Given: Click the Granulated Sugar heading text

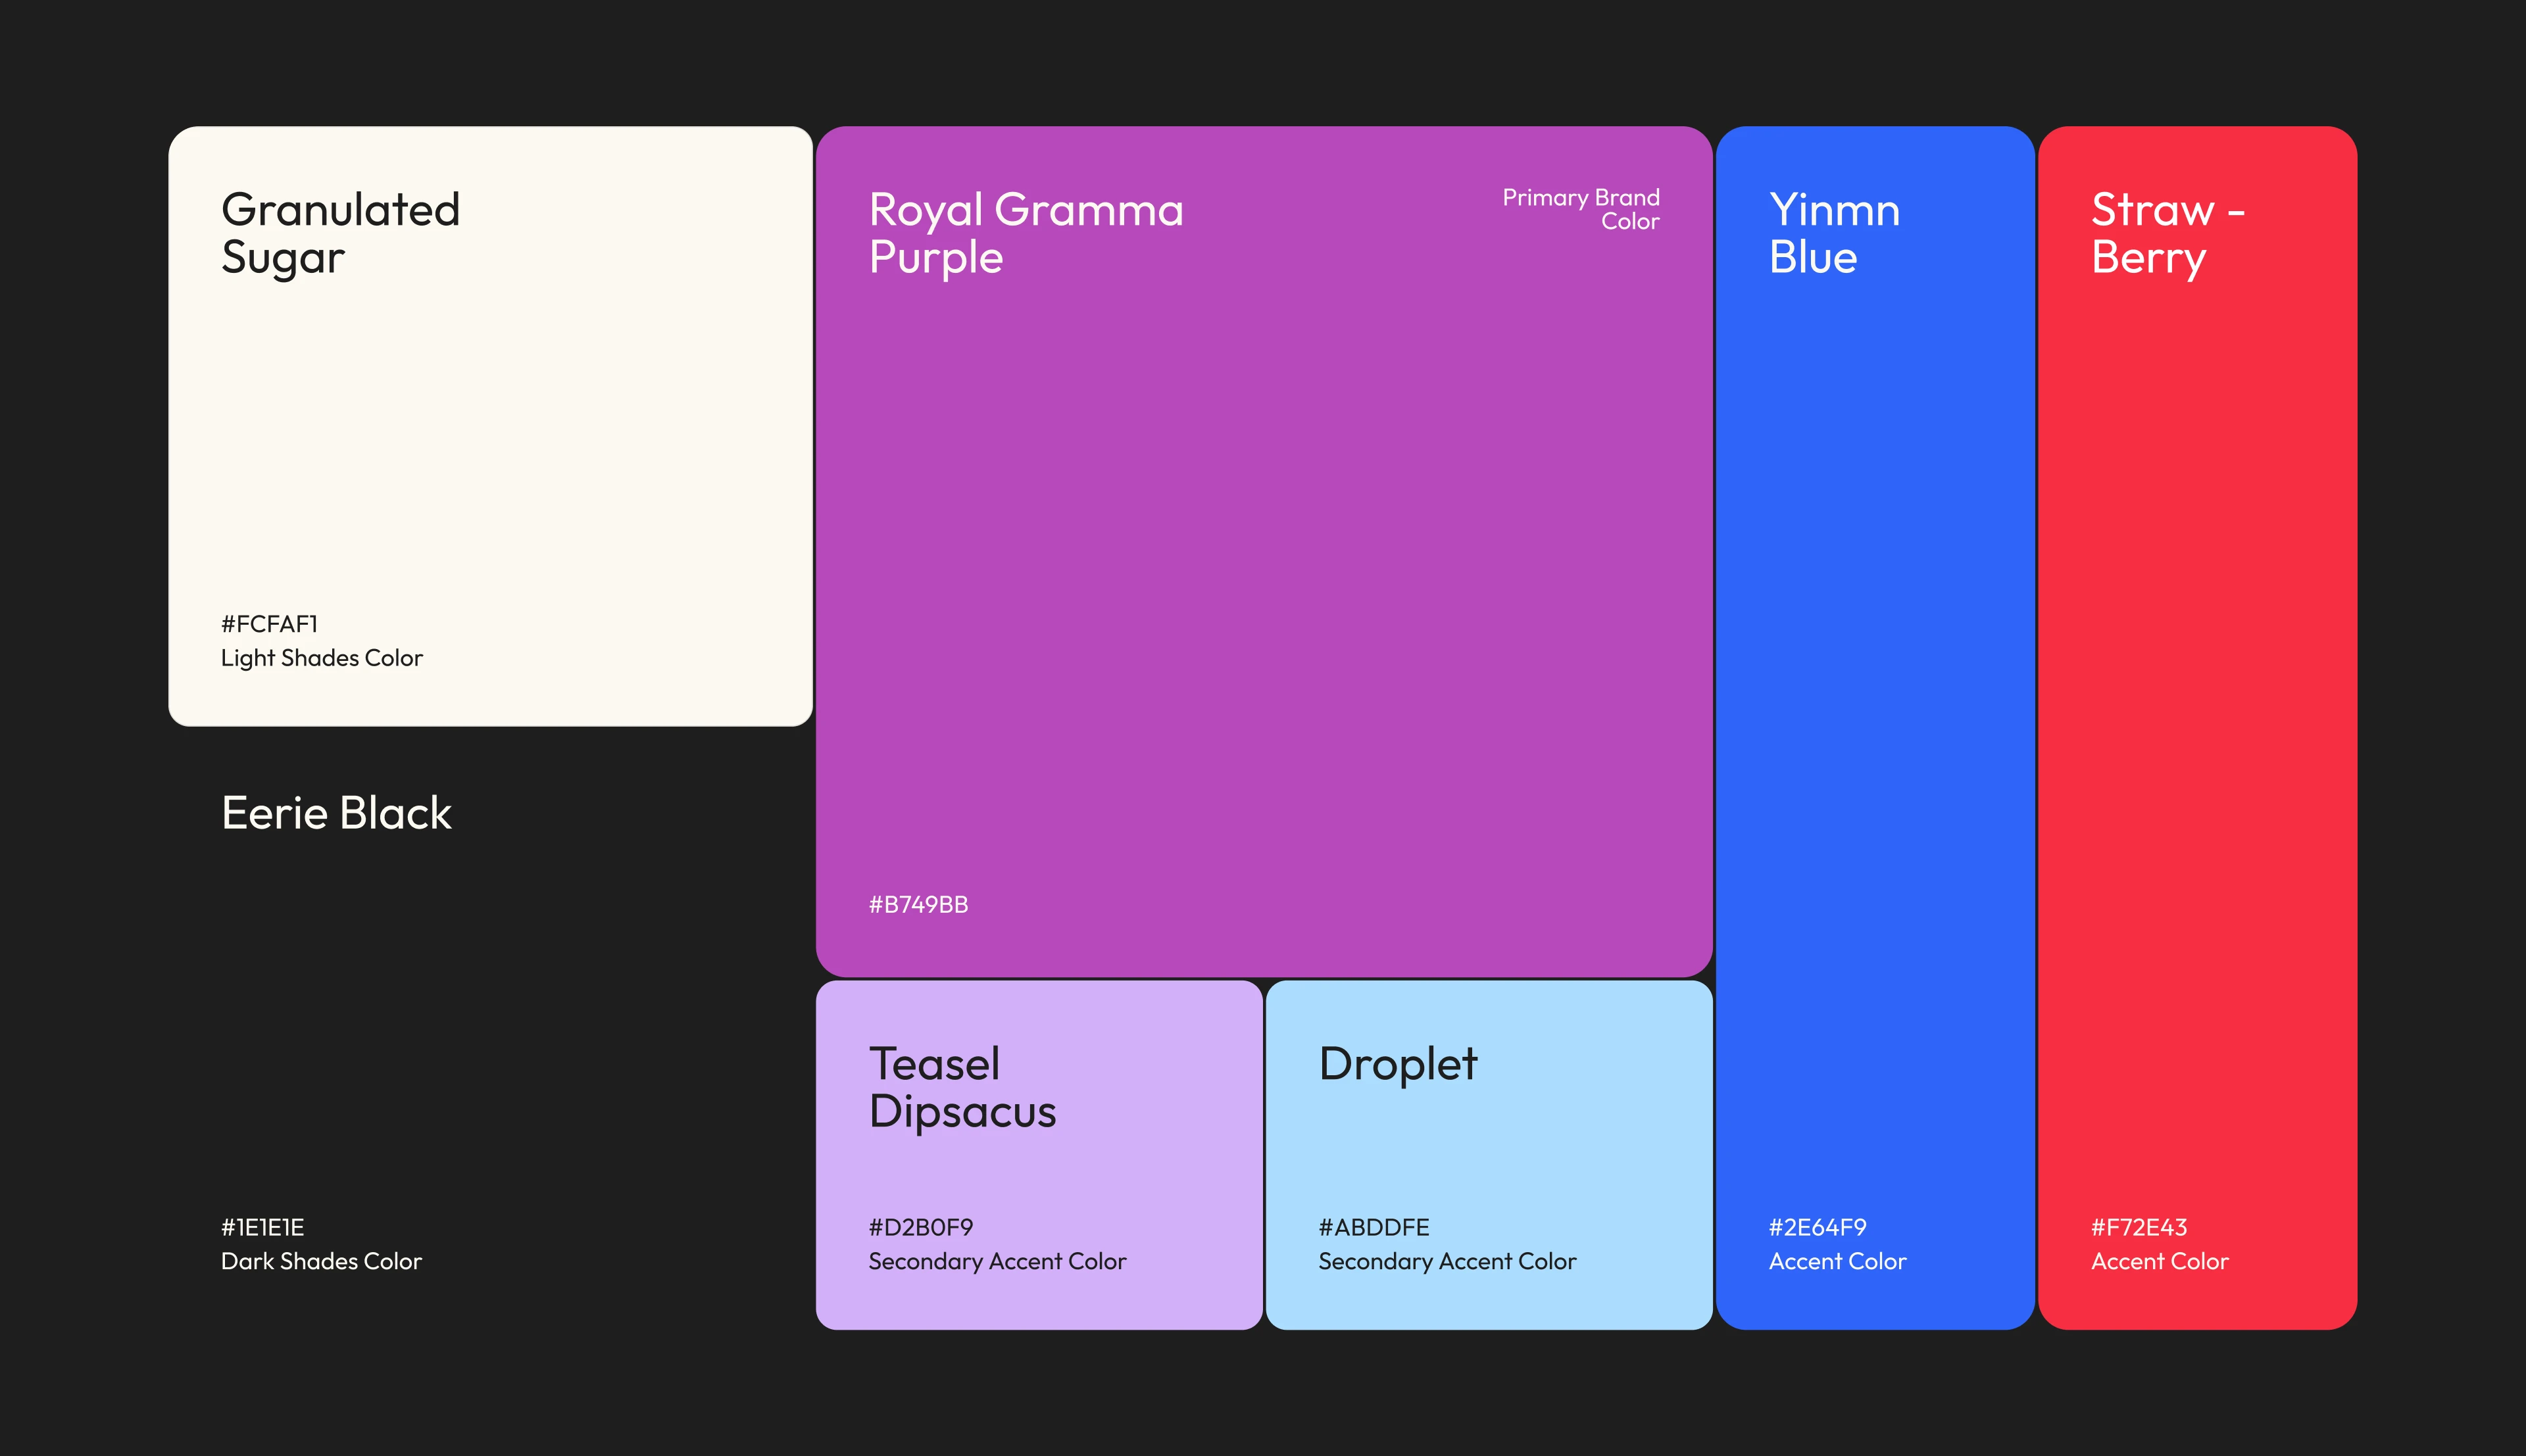Looking at the screenshot, I should pos(340,232).
